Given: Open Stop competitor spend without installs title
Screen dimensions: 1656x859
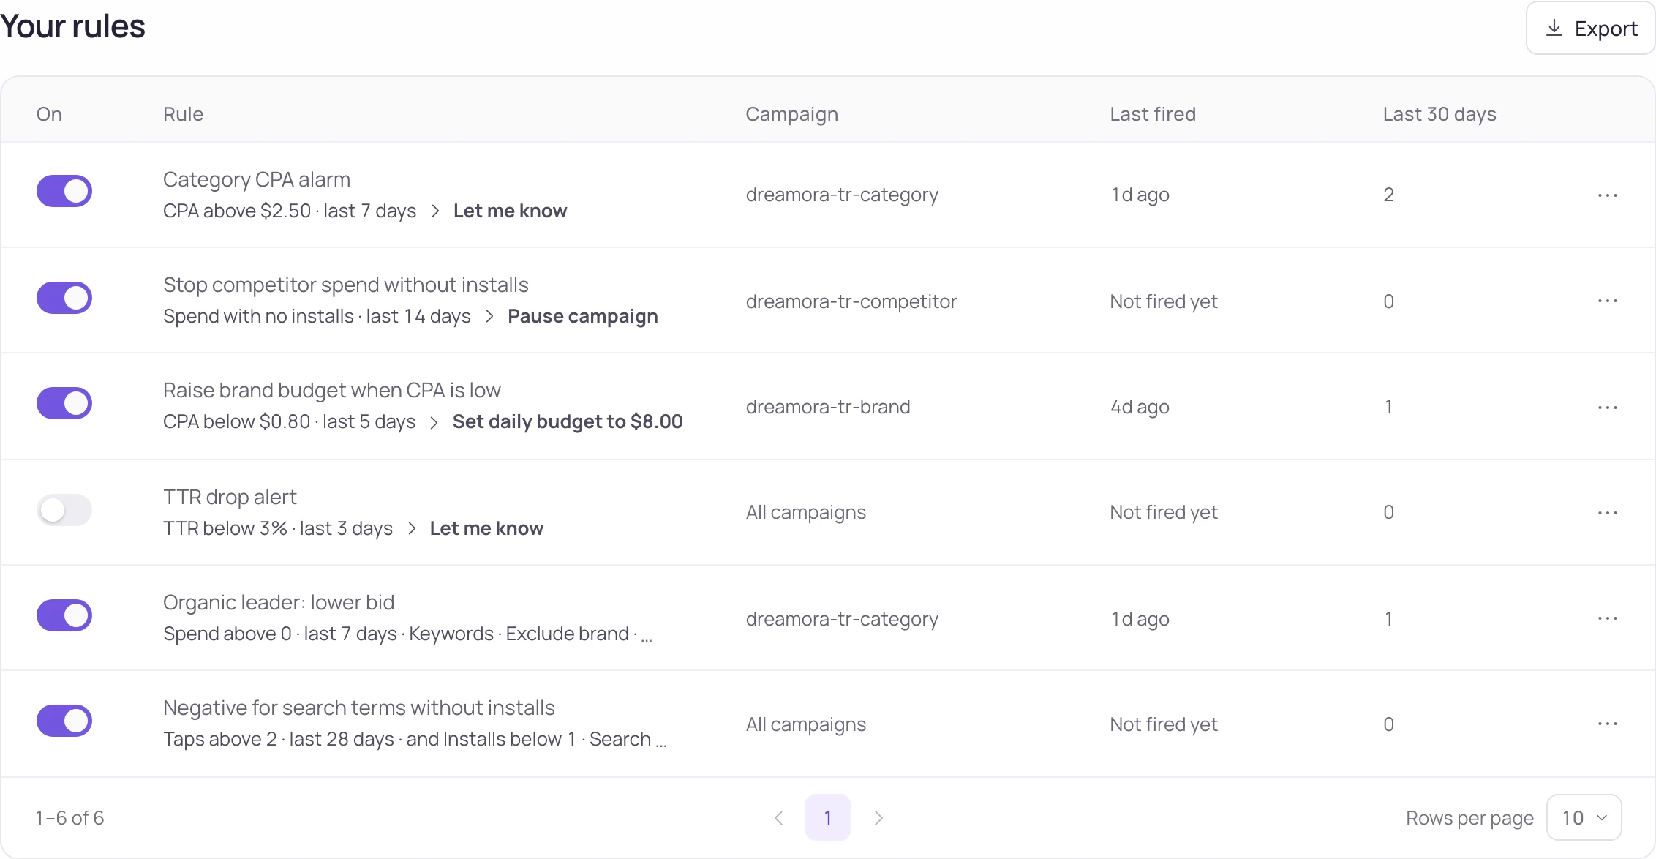Looking at the screenshot, I should pyautogui.click(x=345, y=285).
